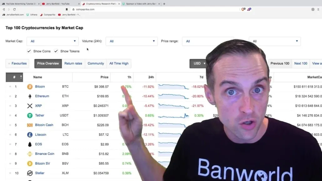Click the Bitcoin coin logo
The image size is (322, 181).
tap(30, 87)
